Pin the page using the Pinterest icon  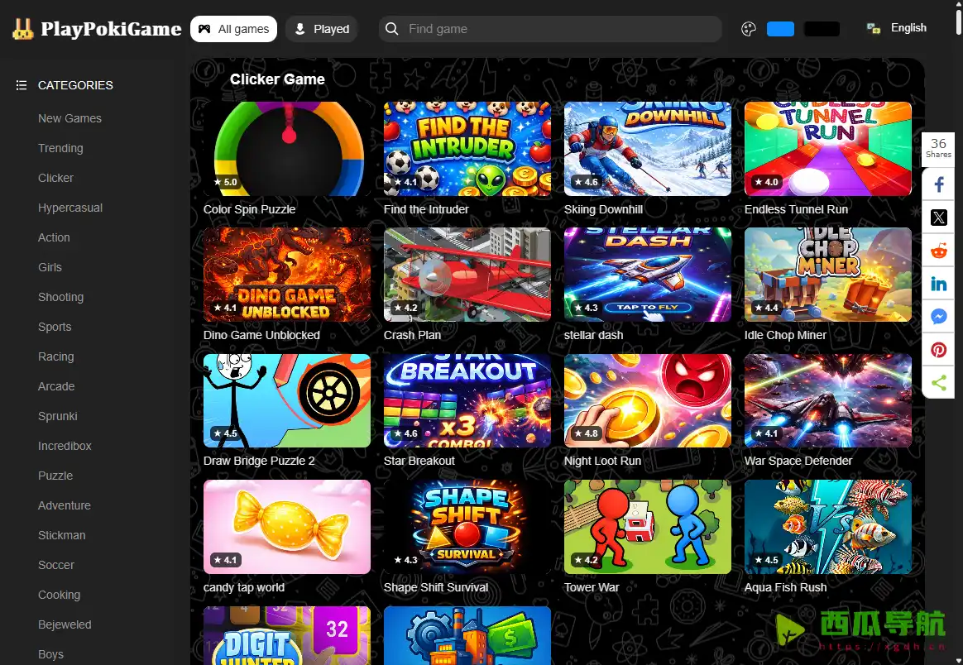(938, 350)
